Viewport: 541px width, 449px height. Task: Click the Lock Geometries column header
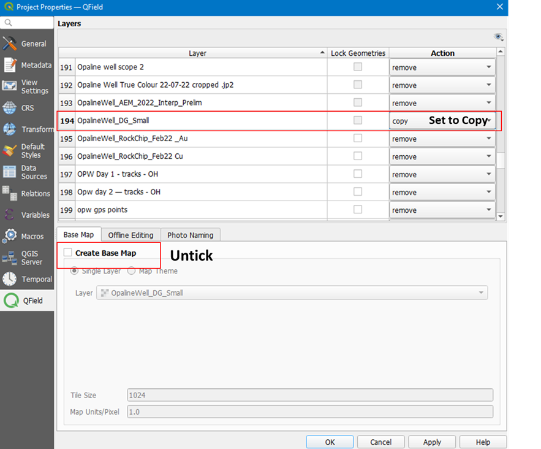[358, 53]
